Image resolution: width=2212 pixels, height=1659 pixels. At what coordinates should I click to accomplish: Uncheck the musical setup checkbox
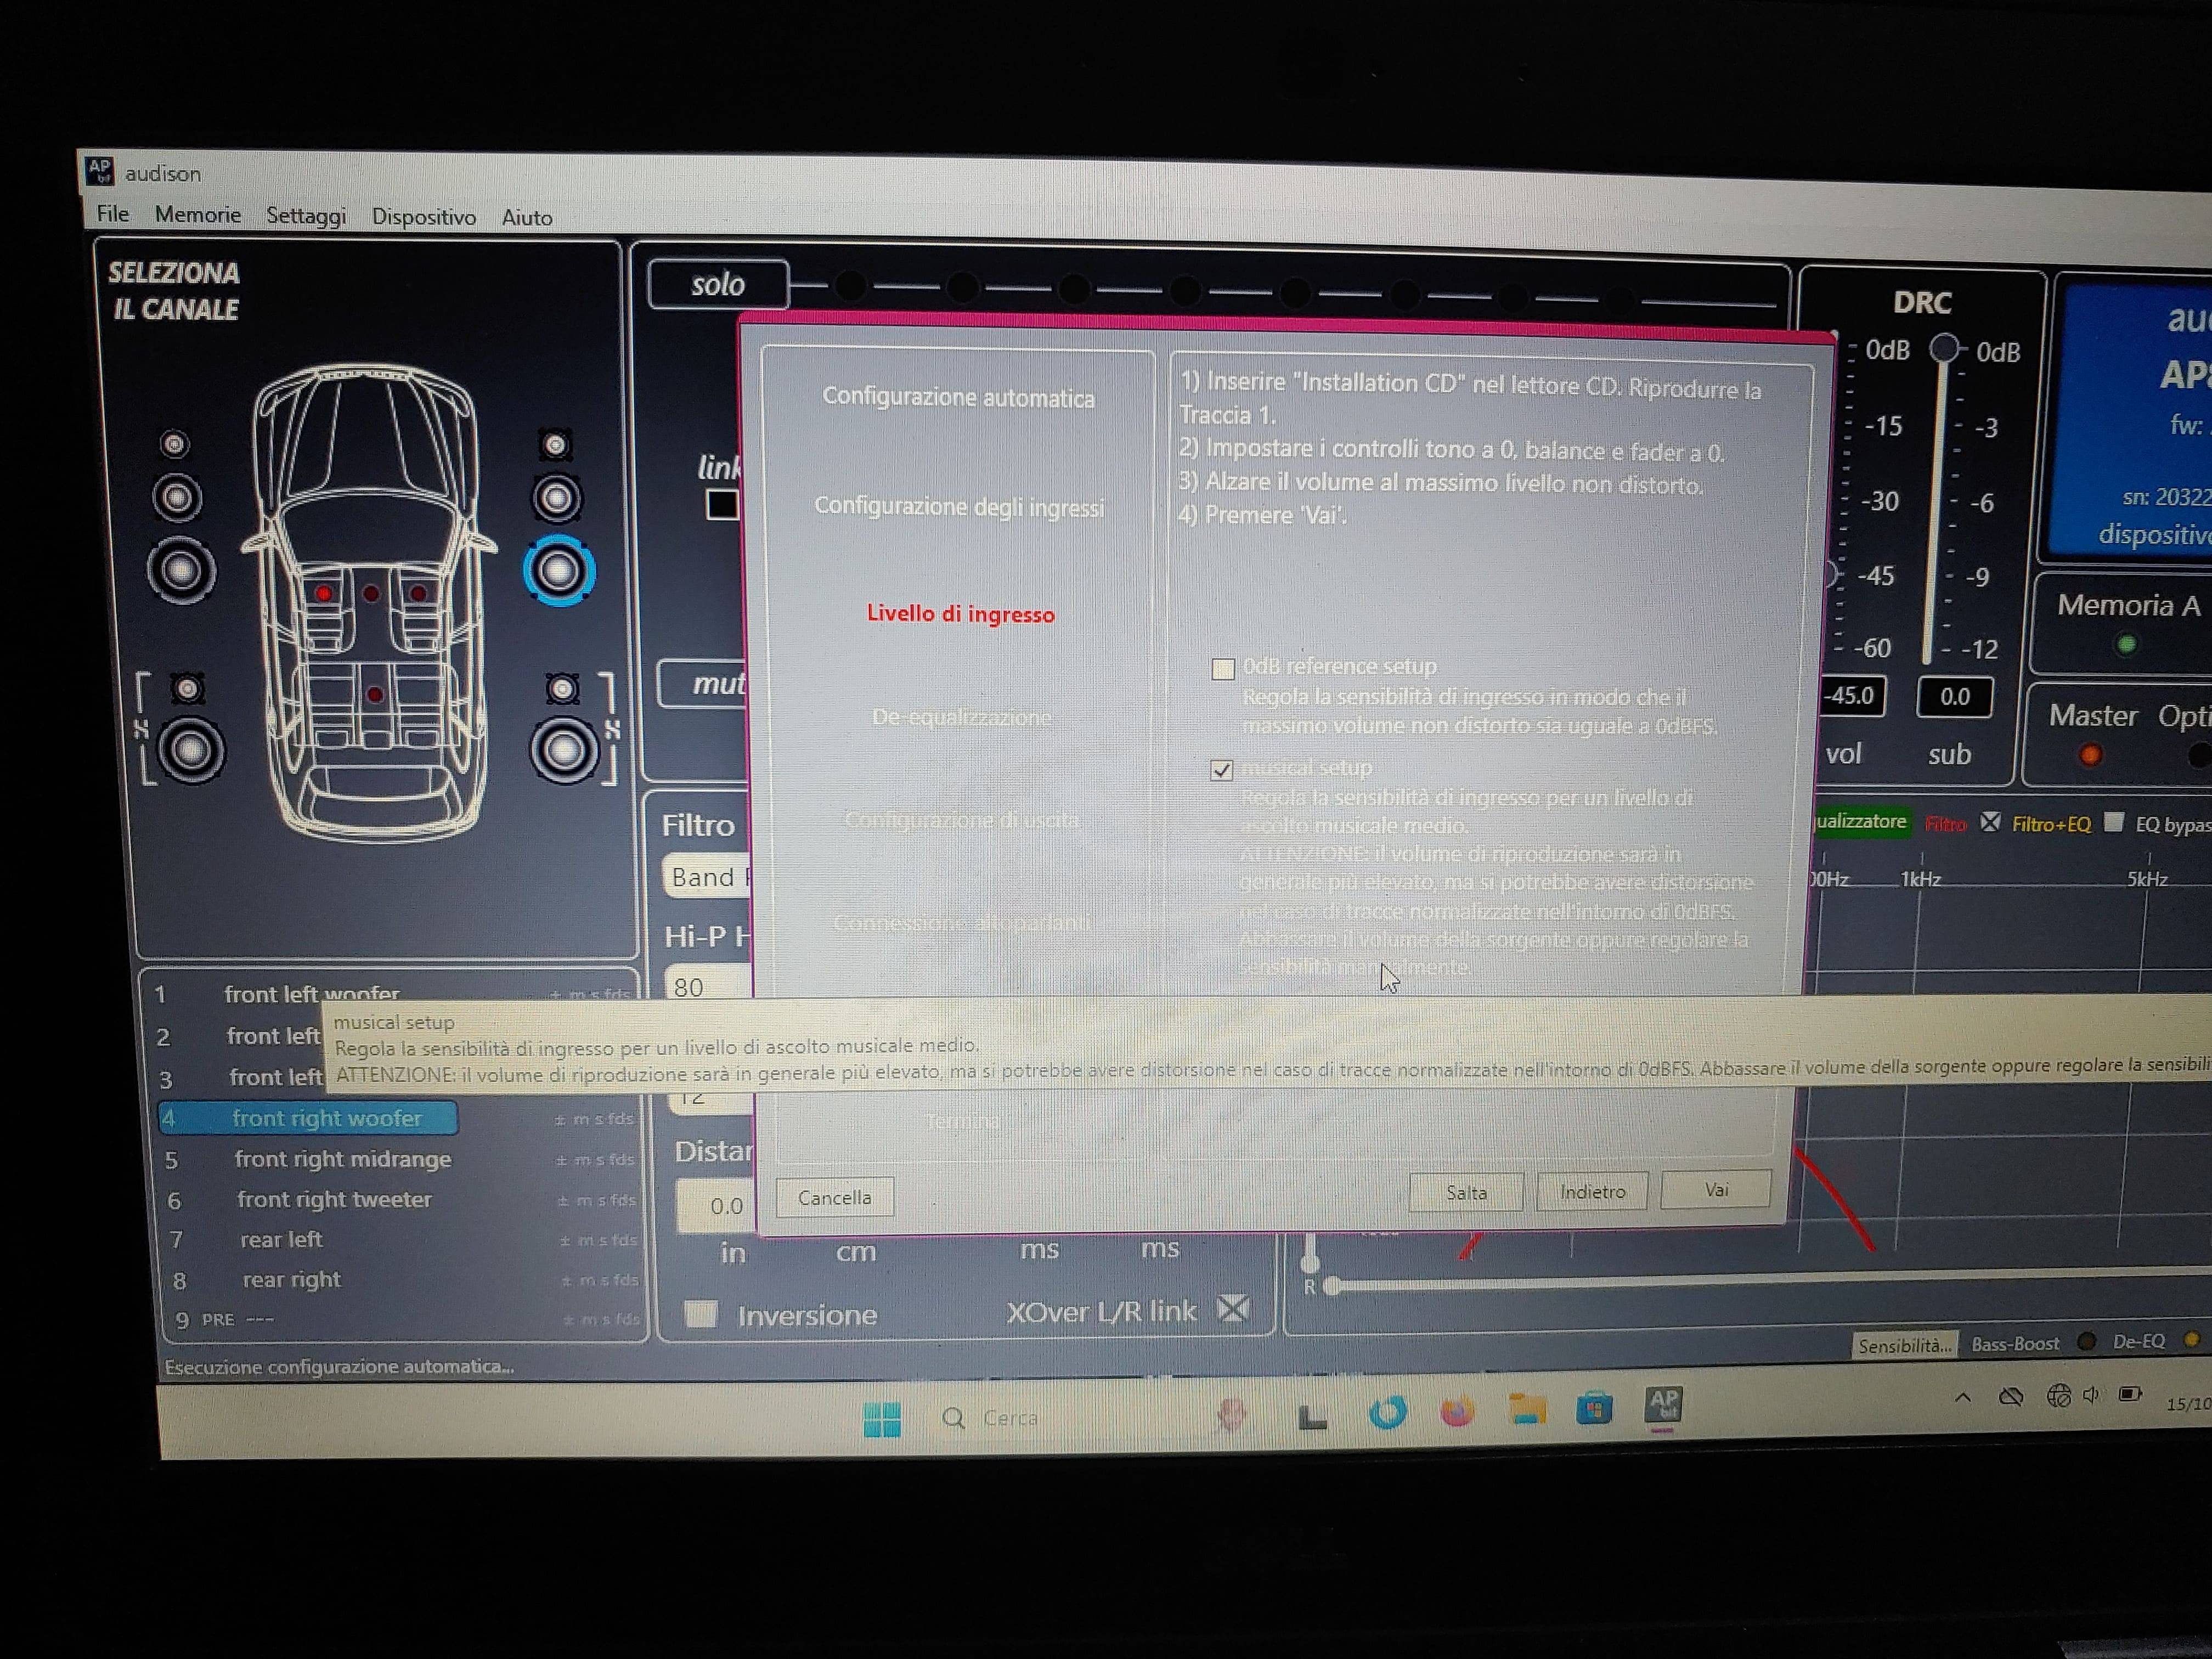point(1221,770)
